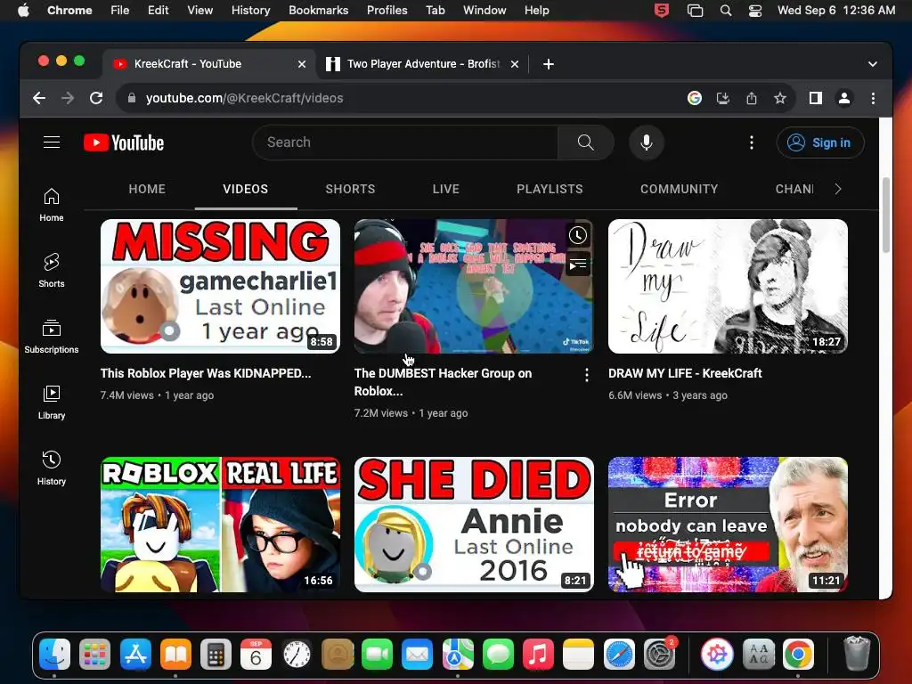Viewport: 912px width, 684px height.
Task: Open YouTube settings three-dot menu
Action: (x=752, y=142)
